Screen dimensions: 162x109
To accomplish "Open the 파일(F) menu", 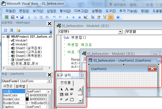I will pyautogui.click(x=11, y=11).
